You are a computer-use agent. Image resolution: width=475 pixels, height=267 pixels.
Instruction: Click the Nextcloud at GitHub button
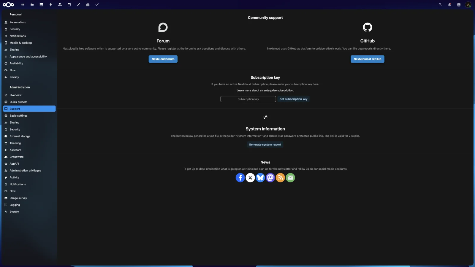368,59
